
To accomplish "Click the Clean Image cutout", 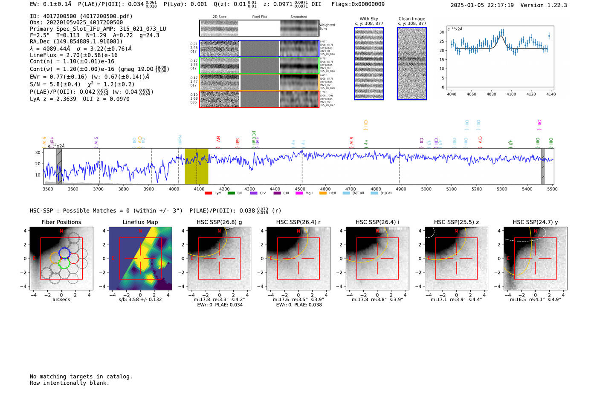I will click(412, 63).
